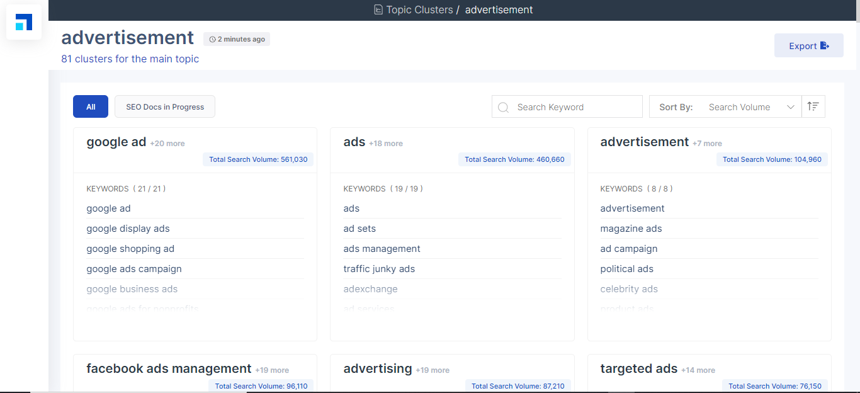Viewport: 860px width, 393px height.
Task: Switch to SEO Docs in Progress tab
Action: coord(165,107)
